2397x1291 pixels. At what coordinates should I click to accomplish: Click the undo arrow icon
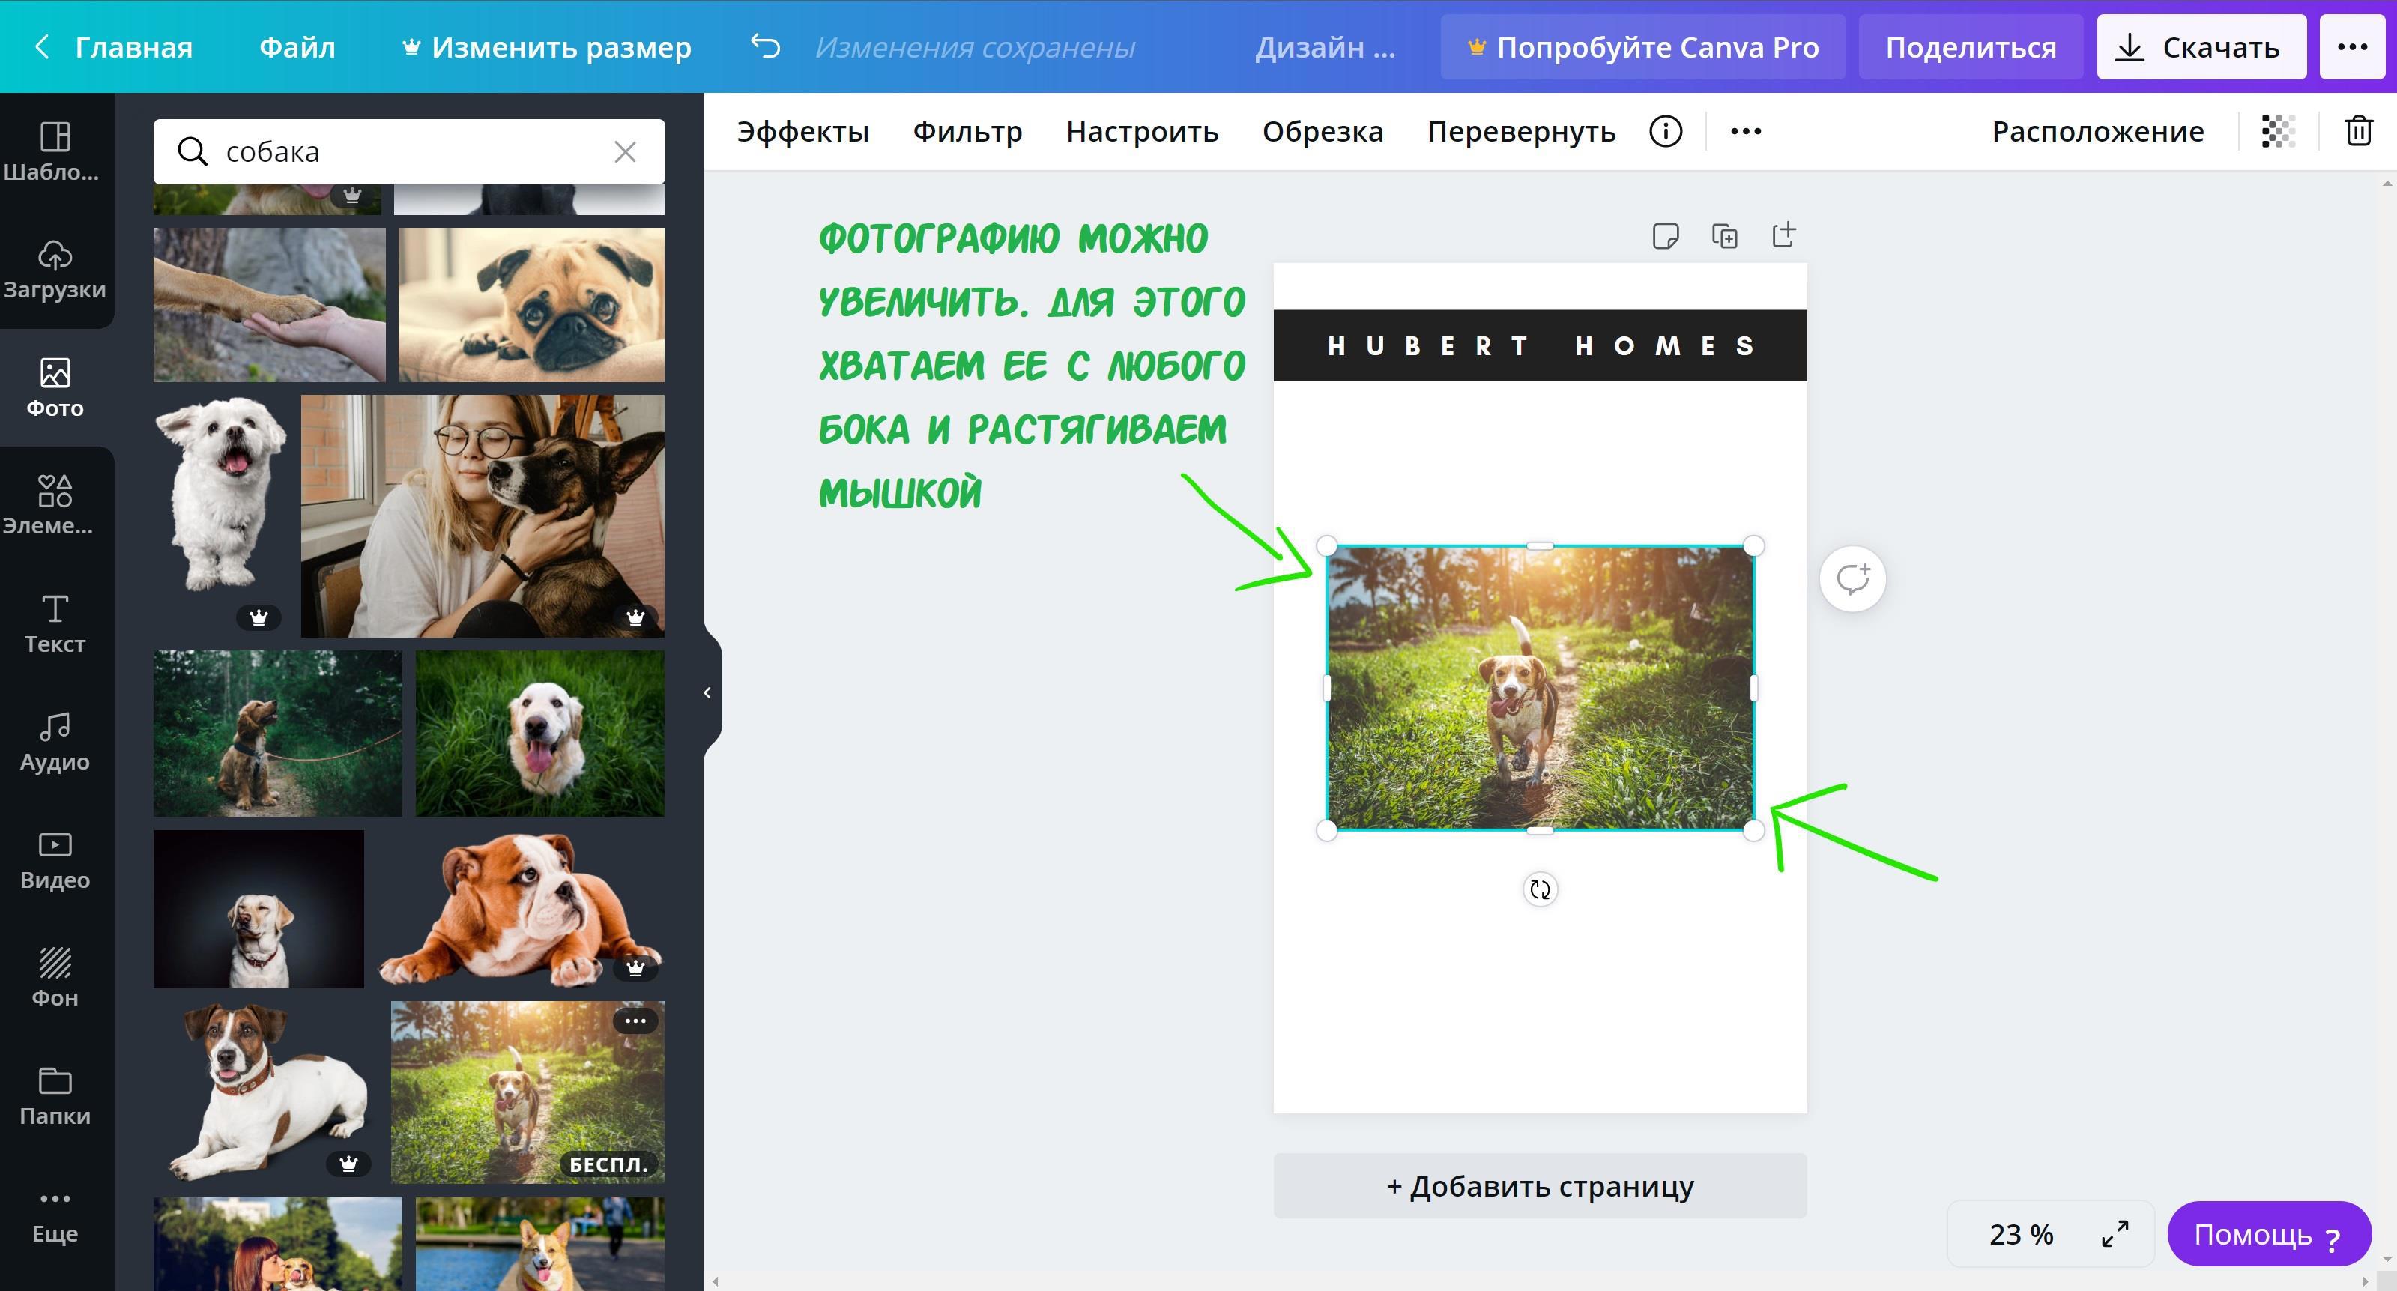765,46
